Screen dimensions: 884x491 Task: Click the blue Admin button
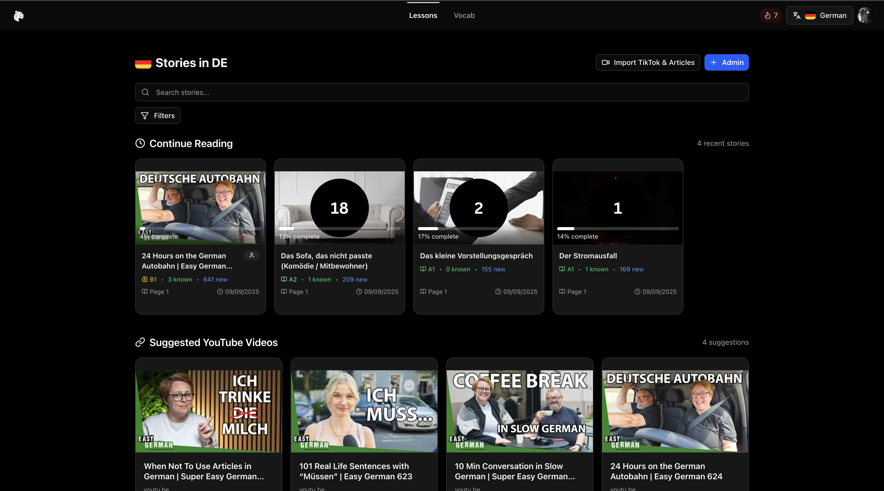coord(726,62)
